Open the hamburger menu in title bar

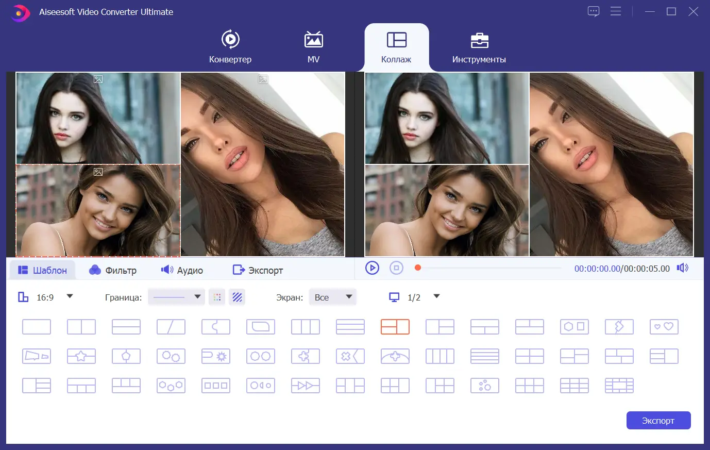point(616,11)
